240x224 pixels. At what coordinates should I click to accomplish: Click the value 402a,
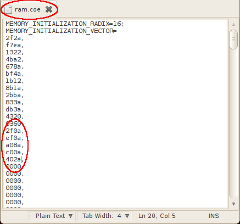15,159
